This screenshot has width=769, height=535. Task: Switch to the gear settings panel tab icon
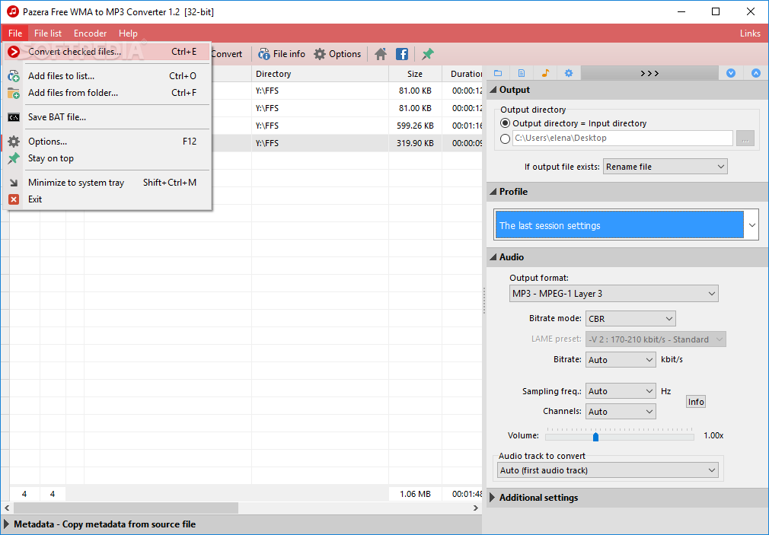tap(569, 73)
